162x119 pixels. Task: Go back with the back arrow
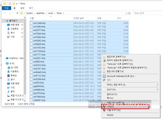click(5, 13)
